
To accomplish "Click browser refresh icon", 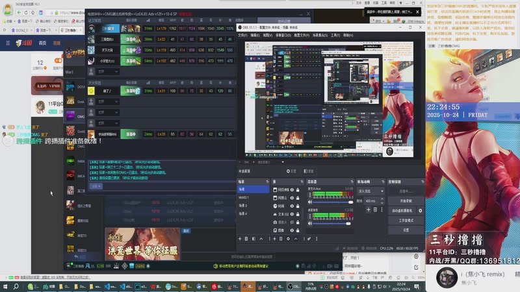I will 26,12.
